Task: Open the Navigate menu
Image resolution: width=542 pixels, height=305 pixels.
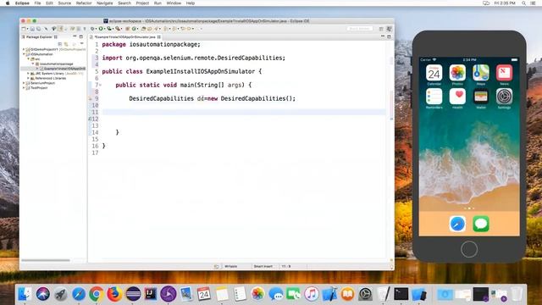Action: tap(105, 3)
